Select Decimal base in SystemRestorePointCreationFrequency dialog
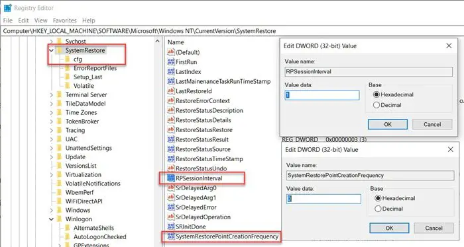 tap(378, 209)
